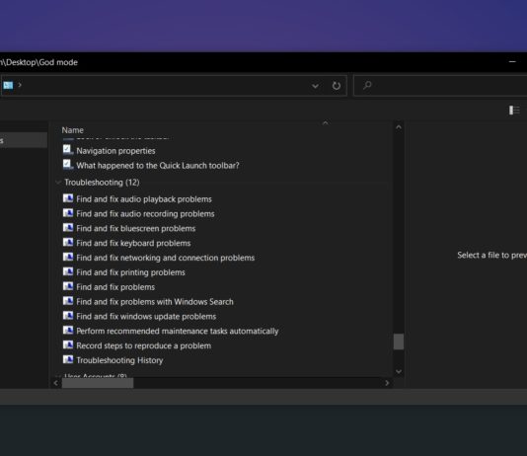This screenshot has height=456, width=527.
Task: Click the Quick Launch toolbar item icon
Action: click(x=68, y=164)
